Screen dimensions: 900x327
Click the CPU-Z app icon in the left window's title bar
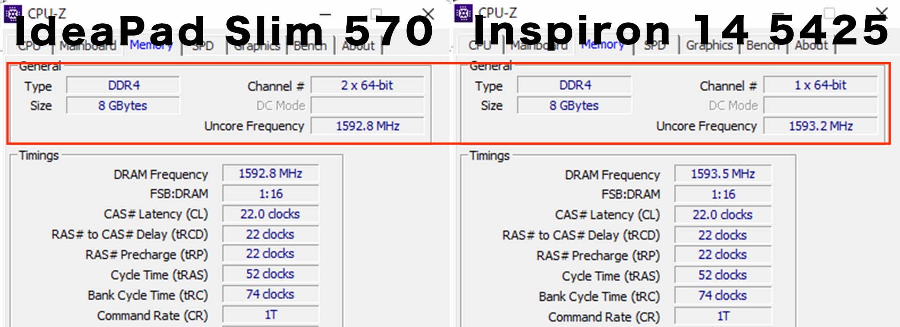point(13,14)
